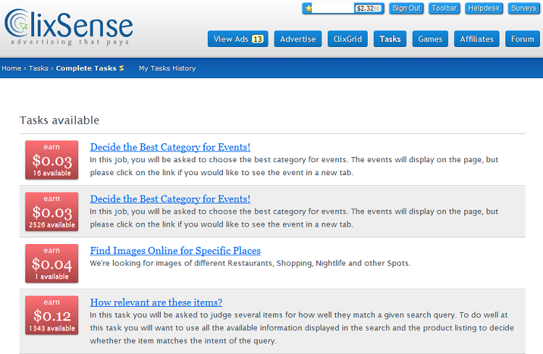Open the Games section
Image resolution: width=543 pixels, height=354 pixels.
(x=430, y=39)
